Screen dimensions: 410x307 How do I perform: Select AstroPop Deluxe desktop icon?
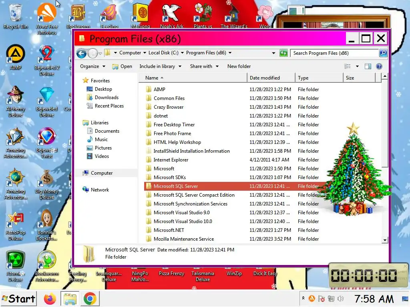[x=15, y=225]
